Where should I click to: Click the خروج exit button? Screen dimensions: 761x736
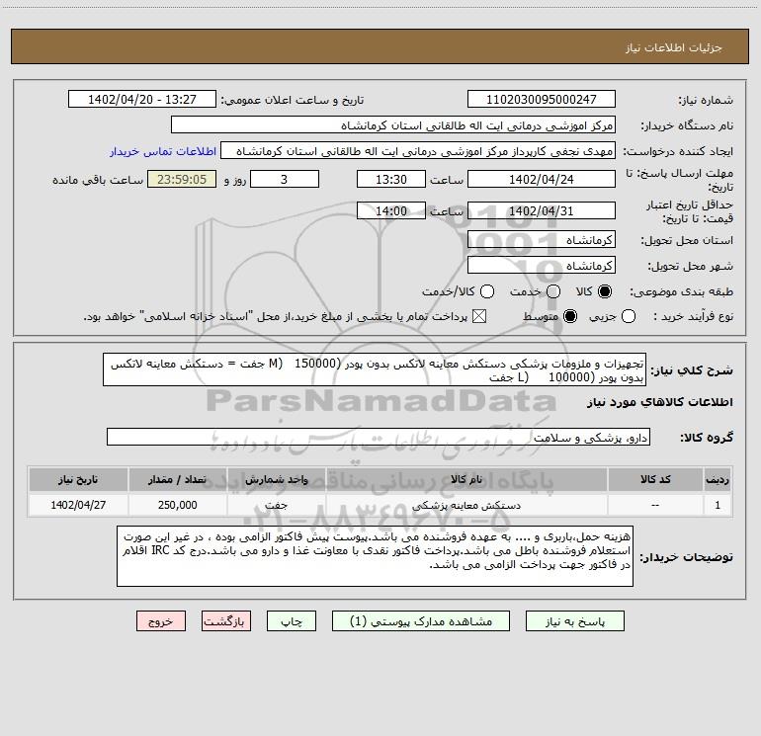pos(161,621)
